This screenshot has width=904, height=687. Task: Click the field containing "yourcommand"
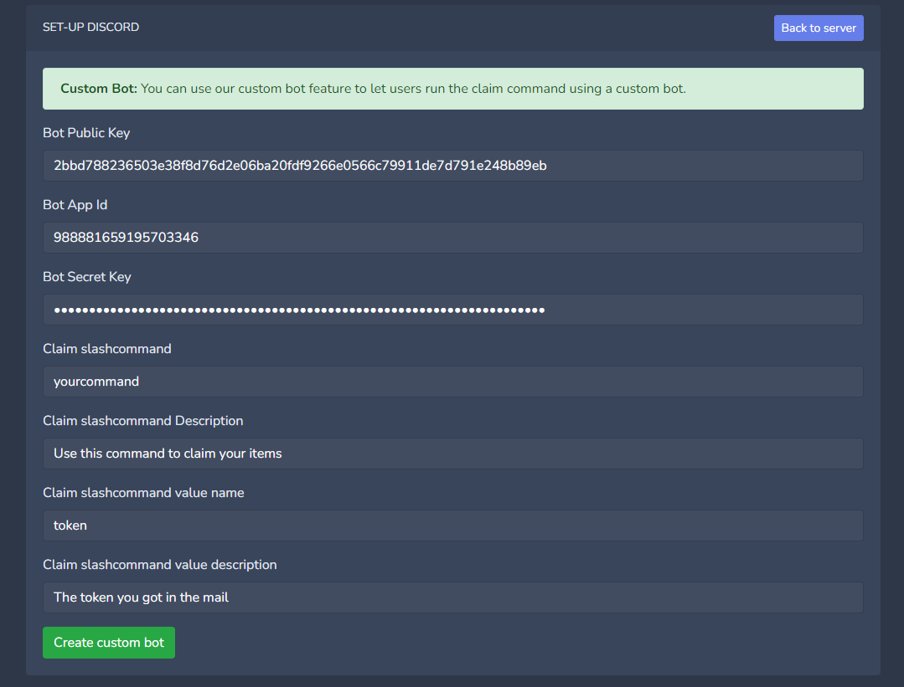(x=452, y=382)
